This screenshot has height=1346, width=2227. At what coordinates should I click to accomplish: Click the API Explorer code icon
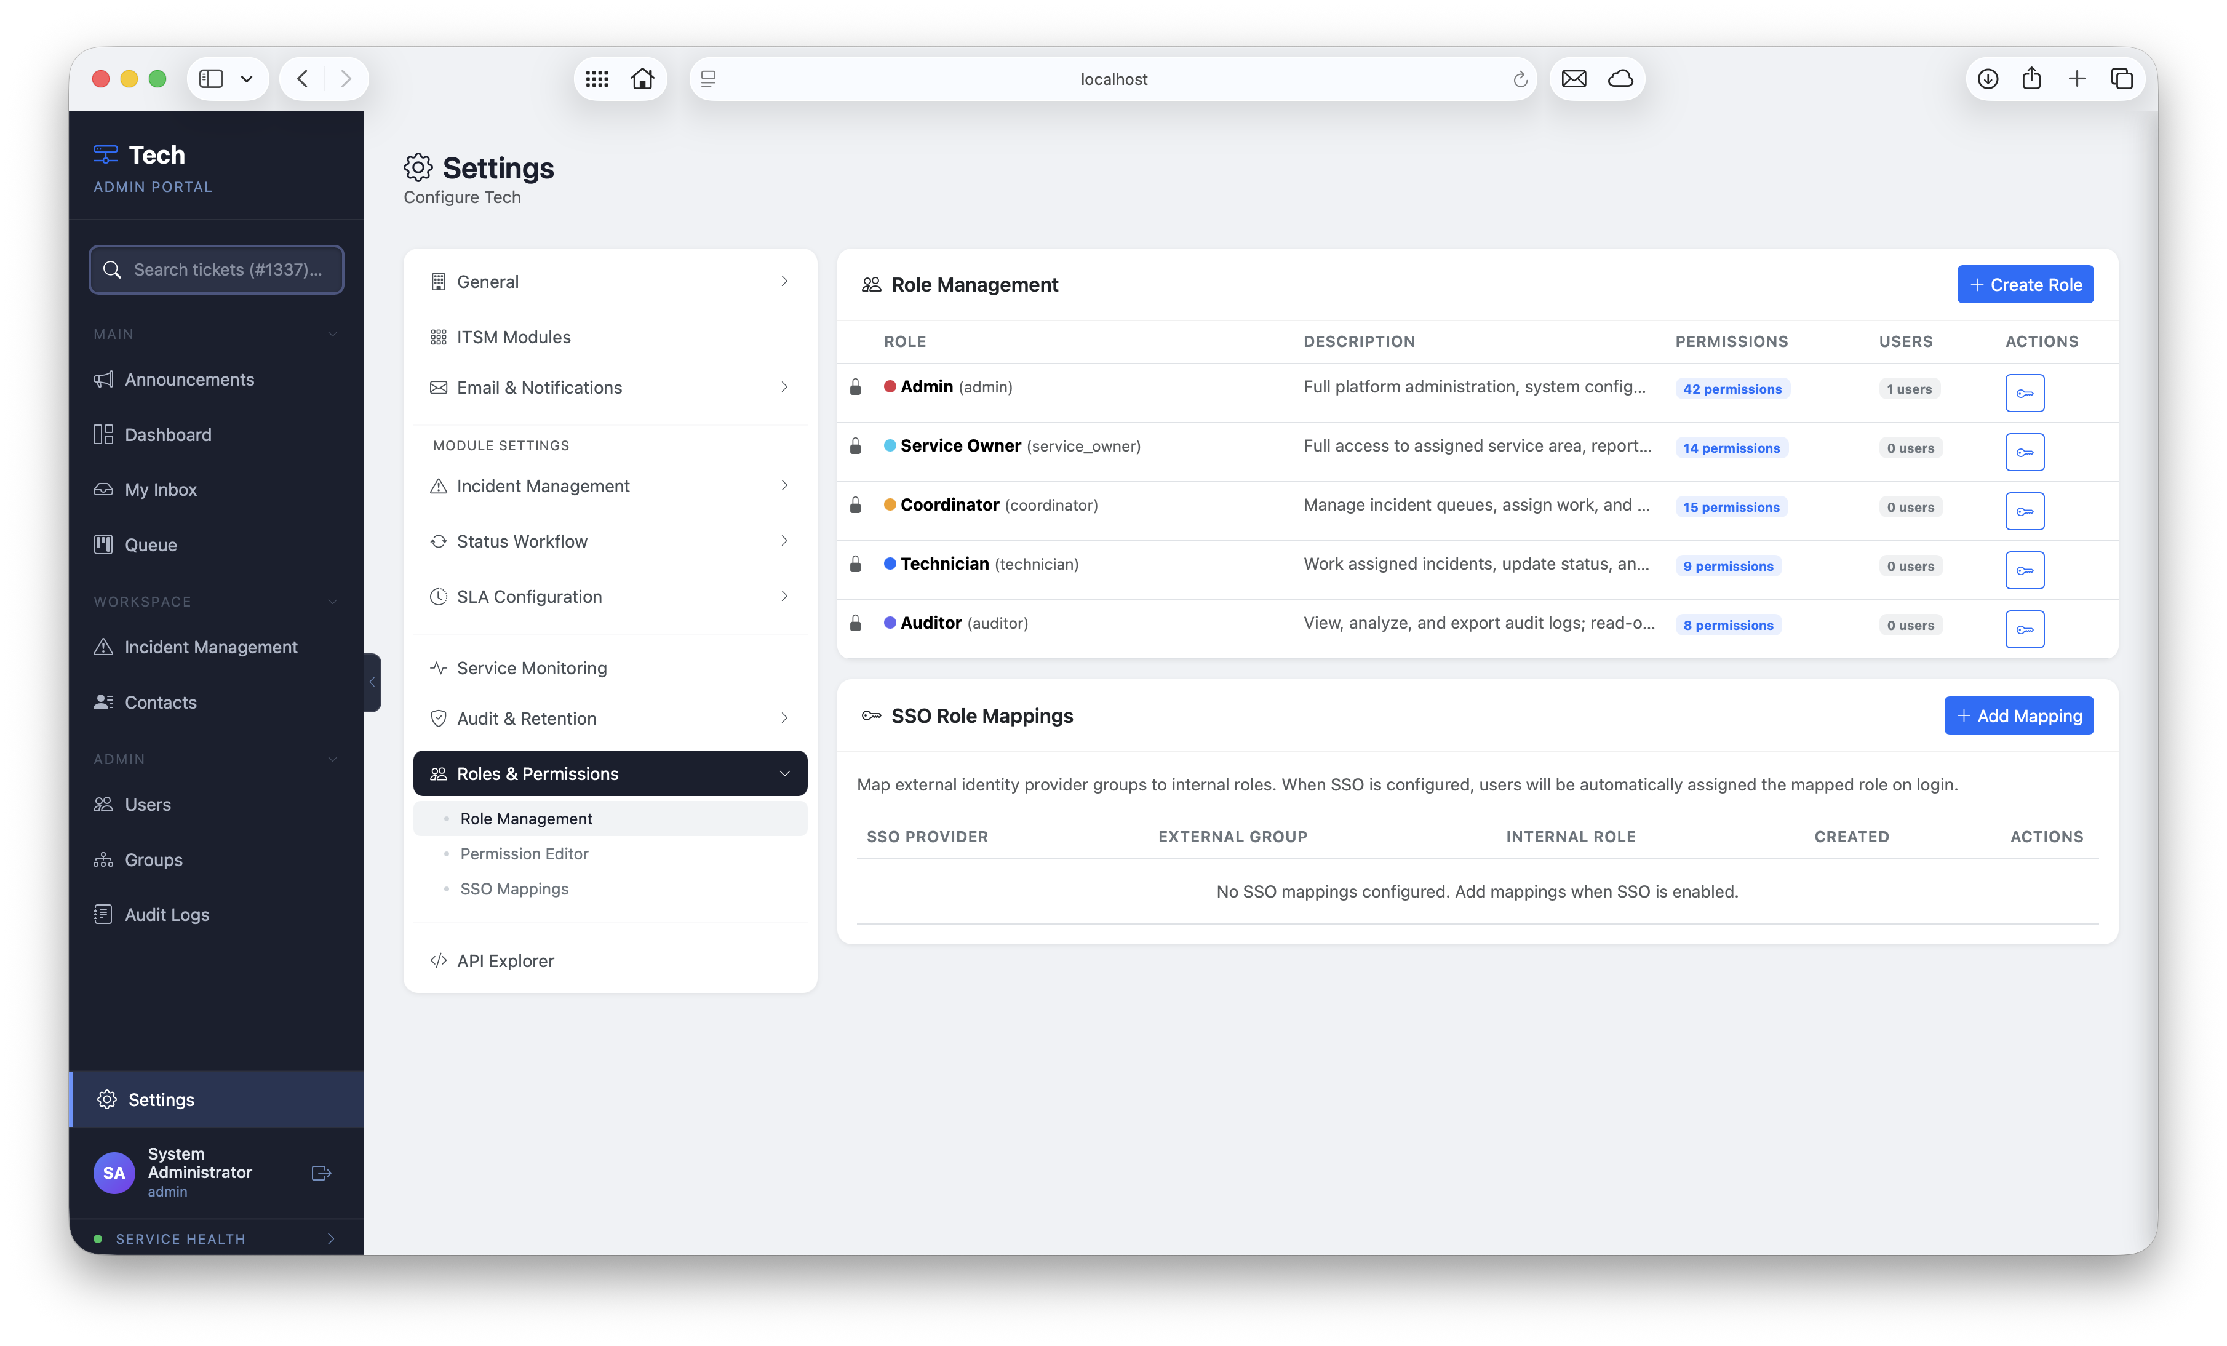[x=439, y=960]
